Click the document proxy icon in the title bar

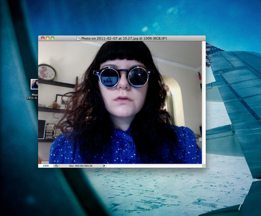78,38
